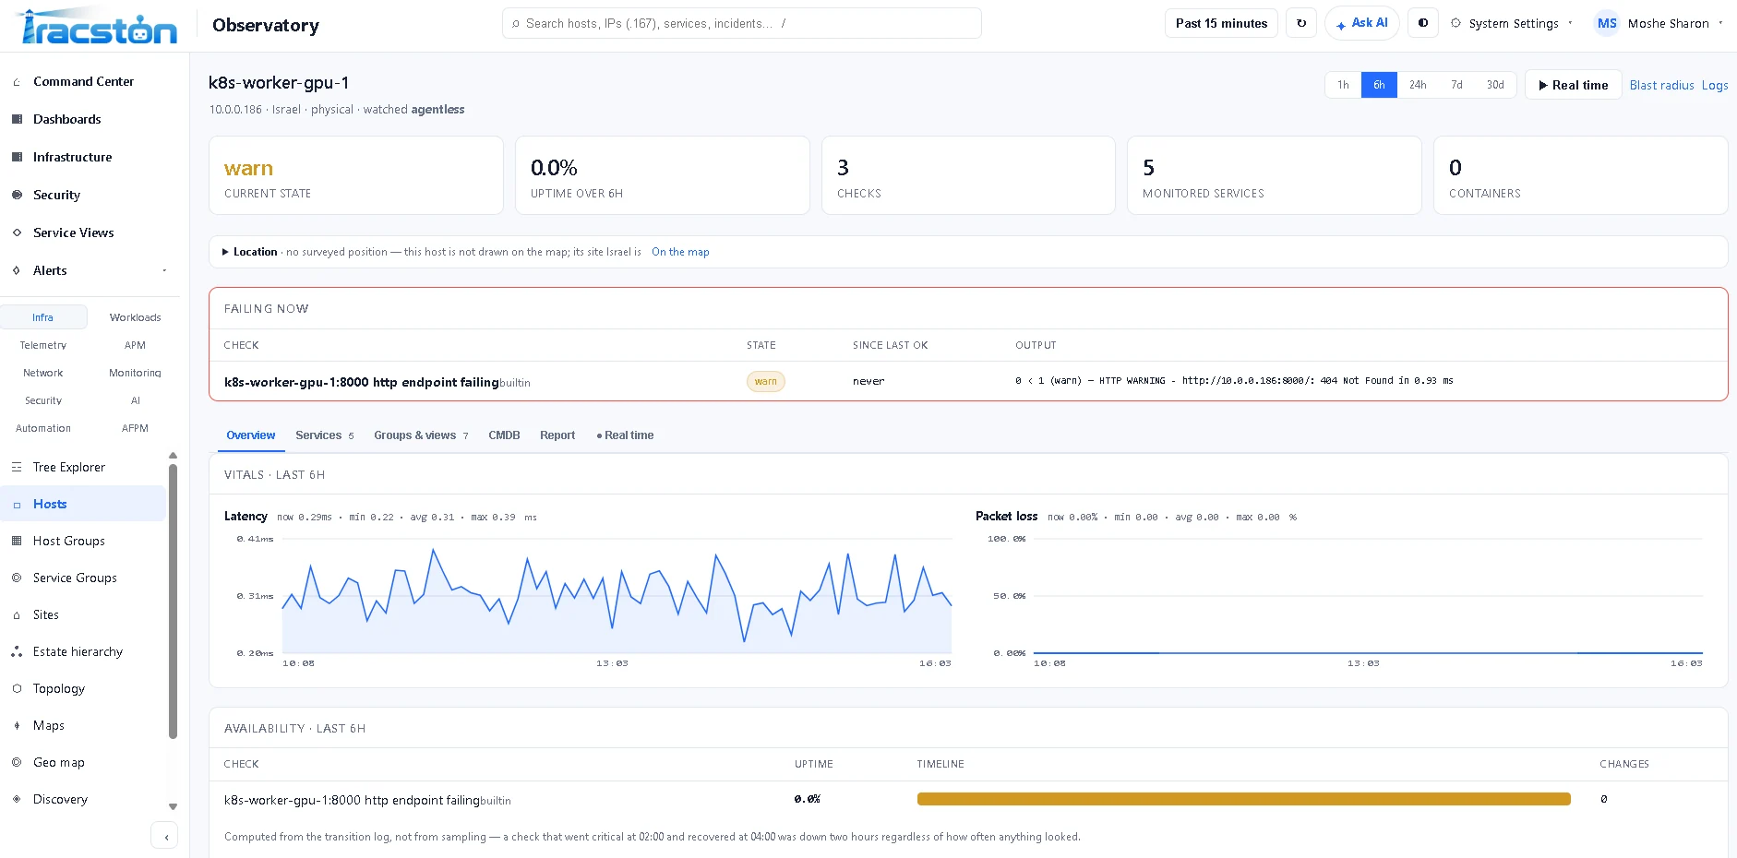Click the refresh icon button
This screenshot has width=1737, height=858.
tap(1301, 23)
